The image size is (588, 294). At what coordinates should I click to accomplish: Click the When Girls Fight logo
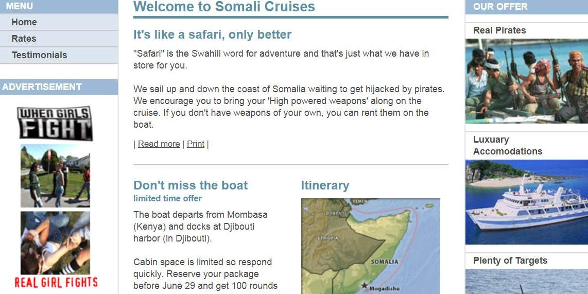point(55,123)
